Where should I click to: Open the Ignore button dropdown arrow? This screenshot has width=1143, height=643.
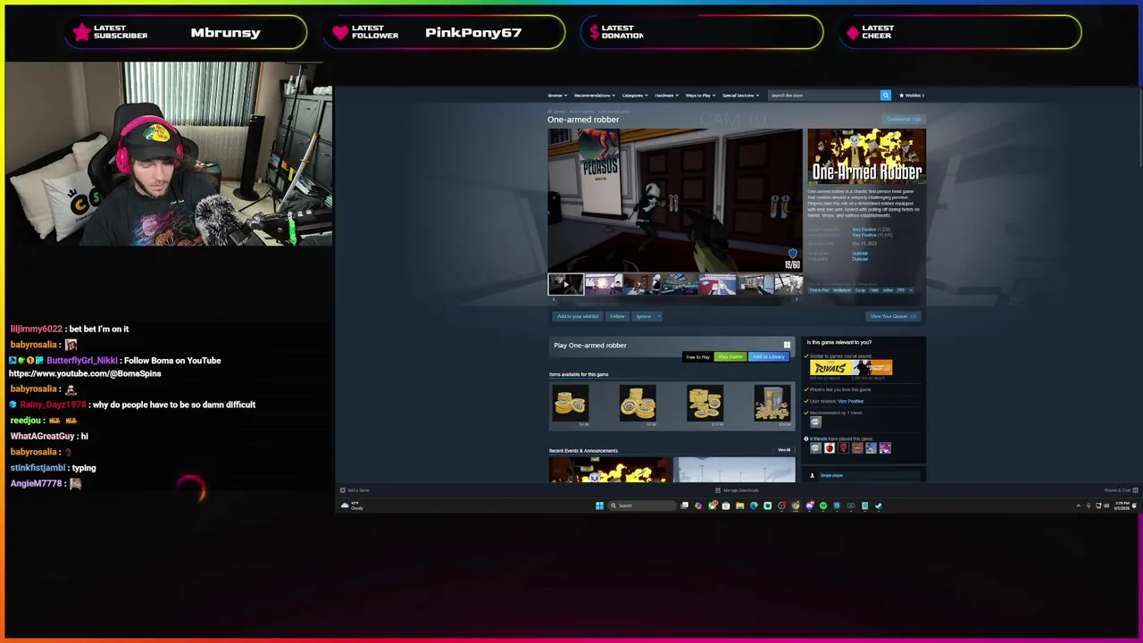(658, 316)
